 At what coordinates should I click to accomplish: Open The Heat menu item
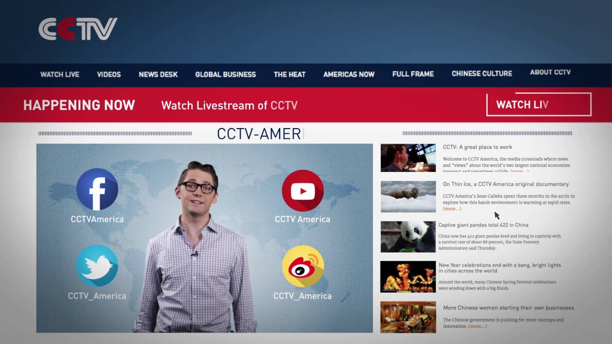(290, 75)
